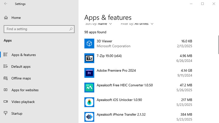The width and height of the screenshot is (219, 123).
Task: Open the Filter by All drives dropdown
Action: [x=137, y=24]
